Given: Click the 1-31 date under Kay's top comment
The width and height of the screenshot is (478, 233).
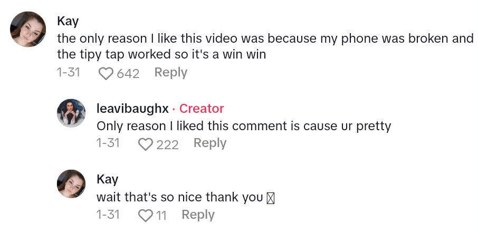Looking at the screenshot, I should click(68, 72).
